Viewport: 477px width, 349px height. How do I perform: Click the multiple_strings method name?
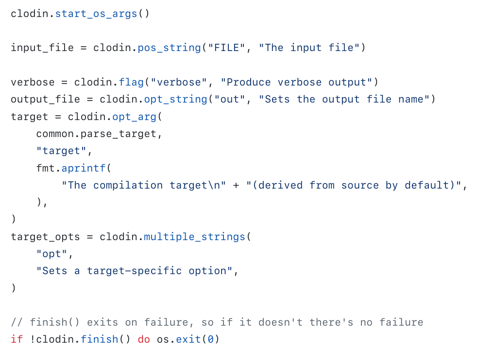click(195, 237)
